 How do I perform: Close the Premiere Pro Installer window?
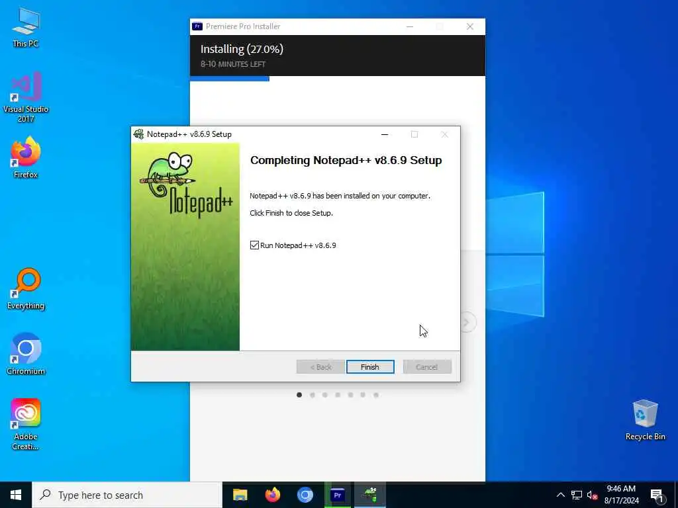click(470, 26)
